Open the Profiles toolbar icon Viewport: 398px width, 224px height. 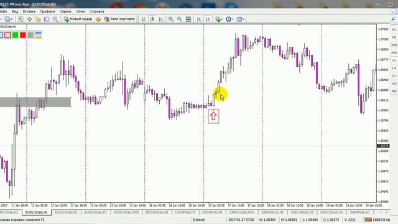pyautogui.click(x=7, y=19)
